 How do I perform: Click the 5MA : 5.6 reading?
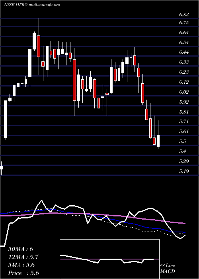tap(21, 265)
